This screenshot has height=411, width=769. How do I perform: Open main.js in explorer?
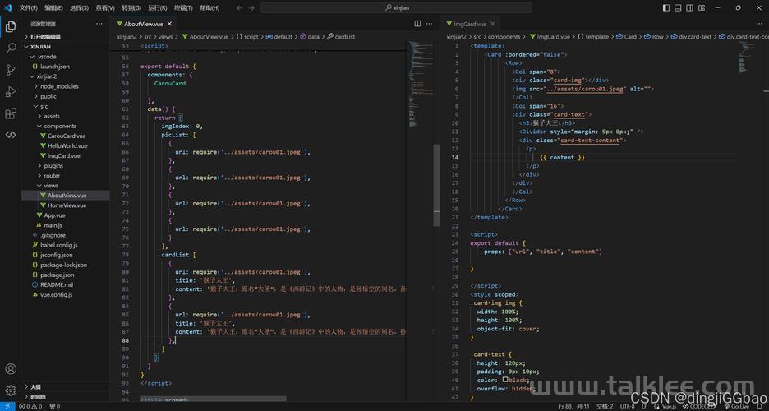tap(65, 225)
